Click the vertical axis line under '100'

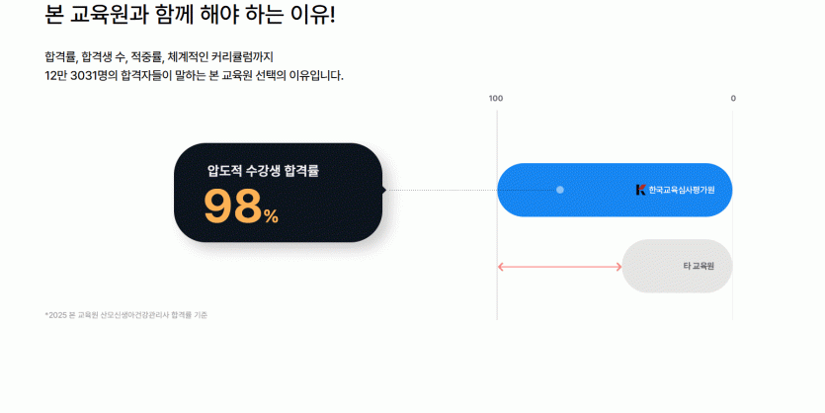(x=497, y=138)
